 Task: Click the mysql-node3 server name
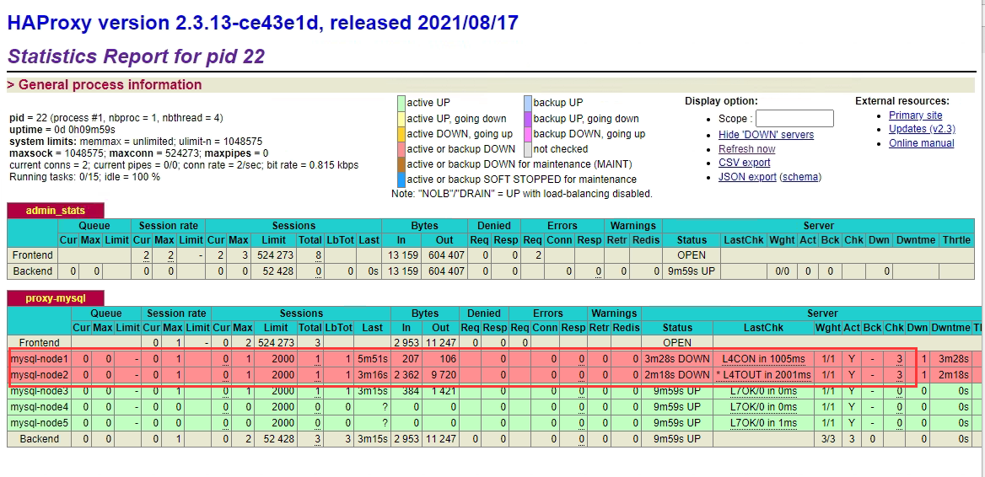pyautogui.click(x=39, y=391)
